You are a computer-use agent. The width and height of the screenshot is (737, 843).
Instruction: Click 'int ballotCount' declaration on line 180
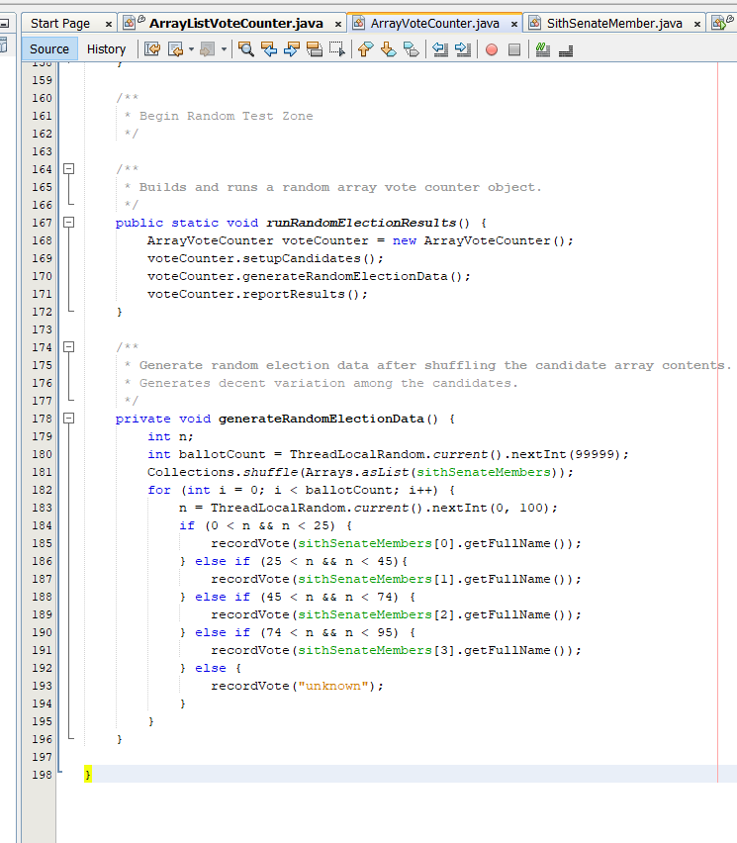(207, 454)
